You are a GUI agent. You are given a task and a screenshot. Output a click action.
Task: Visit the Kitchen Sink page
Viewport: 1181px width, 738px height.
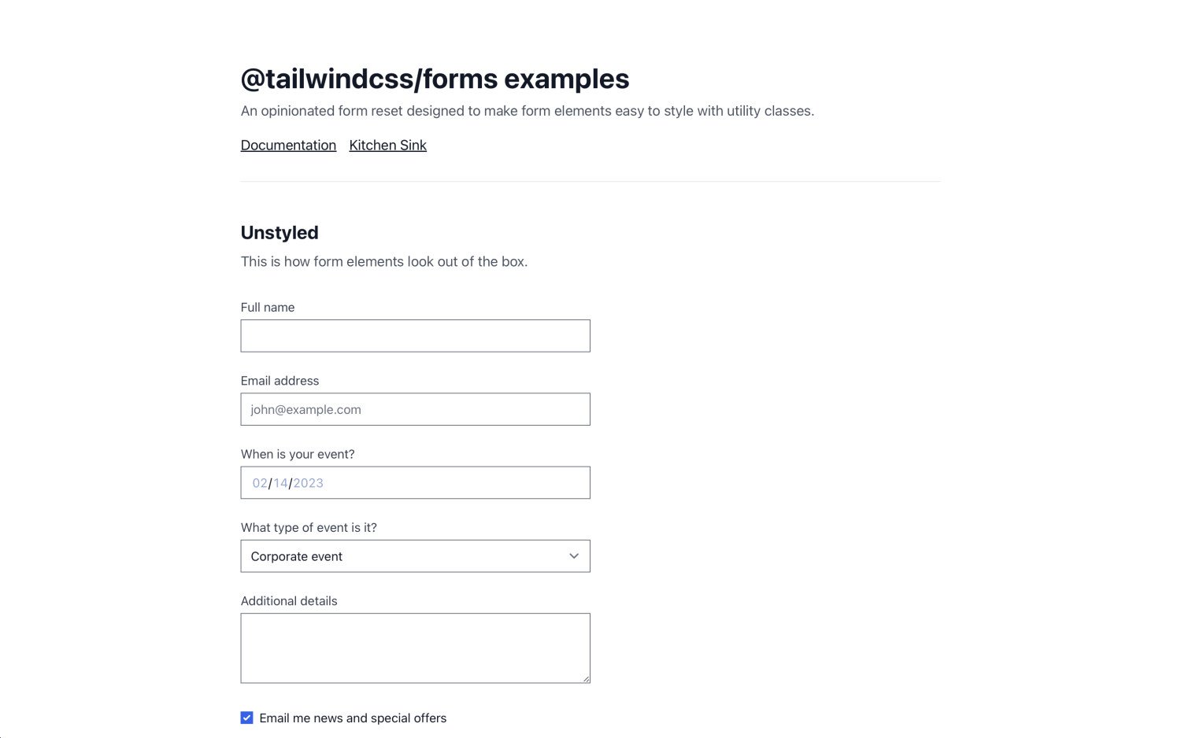click(x=387, y=145)
